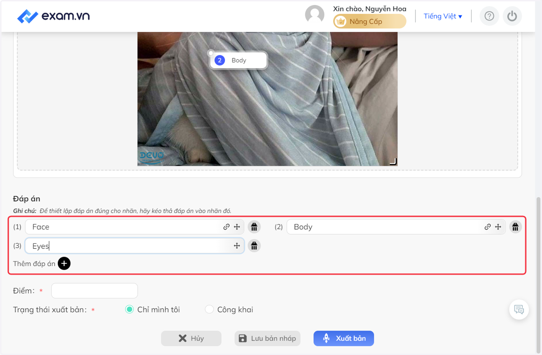Click the link icon in Face answer
This screenshot has height=355, width=542.
click(226, 227)
